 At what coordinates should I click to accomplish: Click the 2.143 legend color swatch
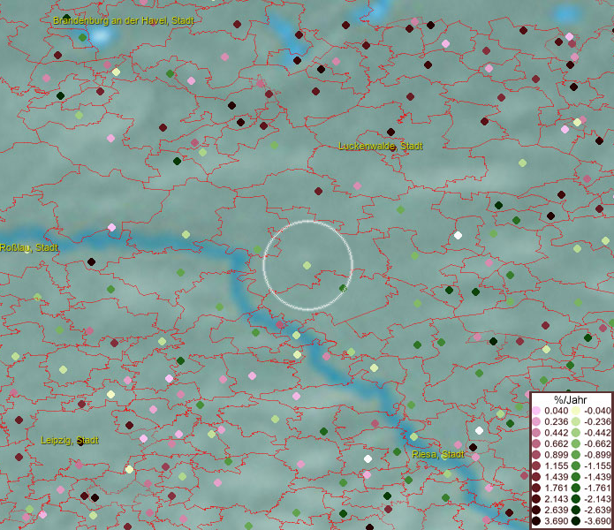pos(536,499)
